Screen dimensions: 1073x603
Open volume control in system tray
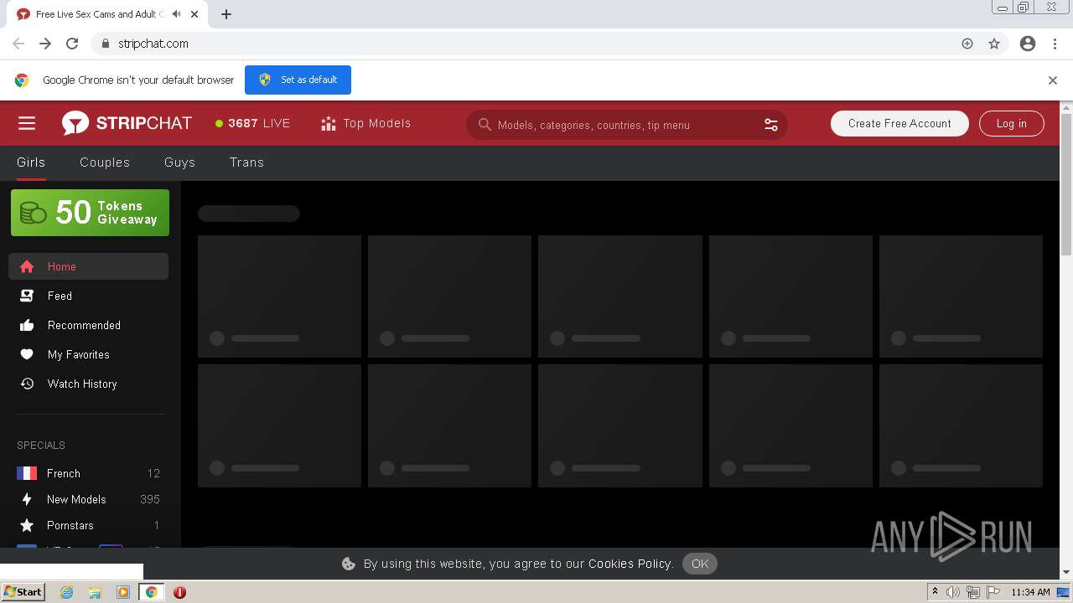(953, 592)
